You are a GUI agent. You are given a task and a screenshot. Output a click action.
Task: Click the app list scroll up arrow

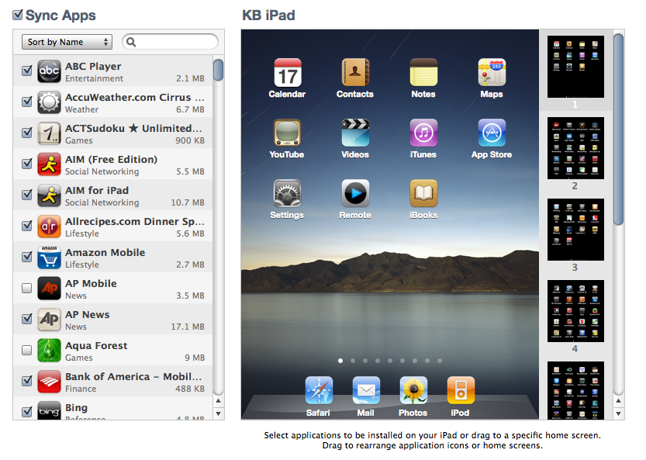pos(219,400)
